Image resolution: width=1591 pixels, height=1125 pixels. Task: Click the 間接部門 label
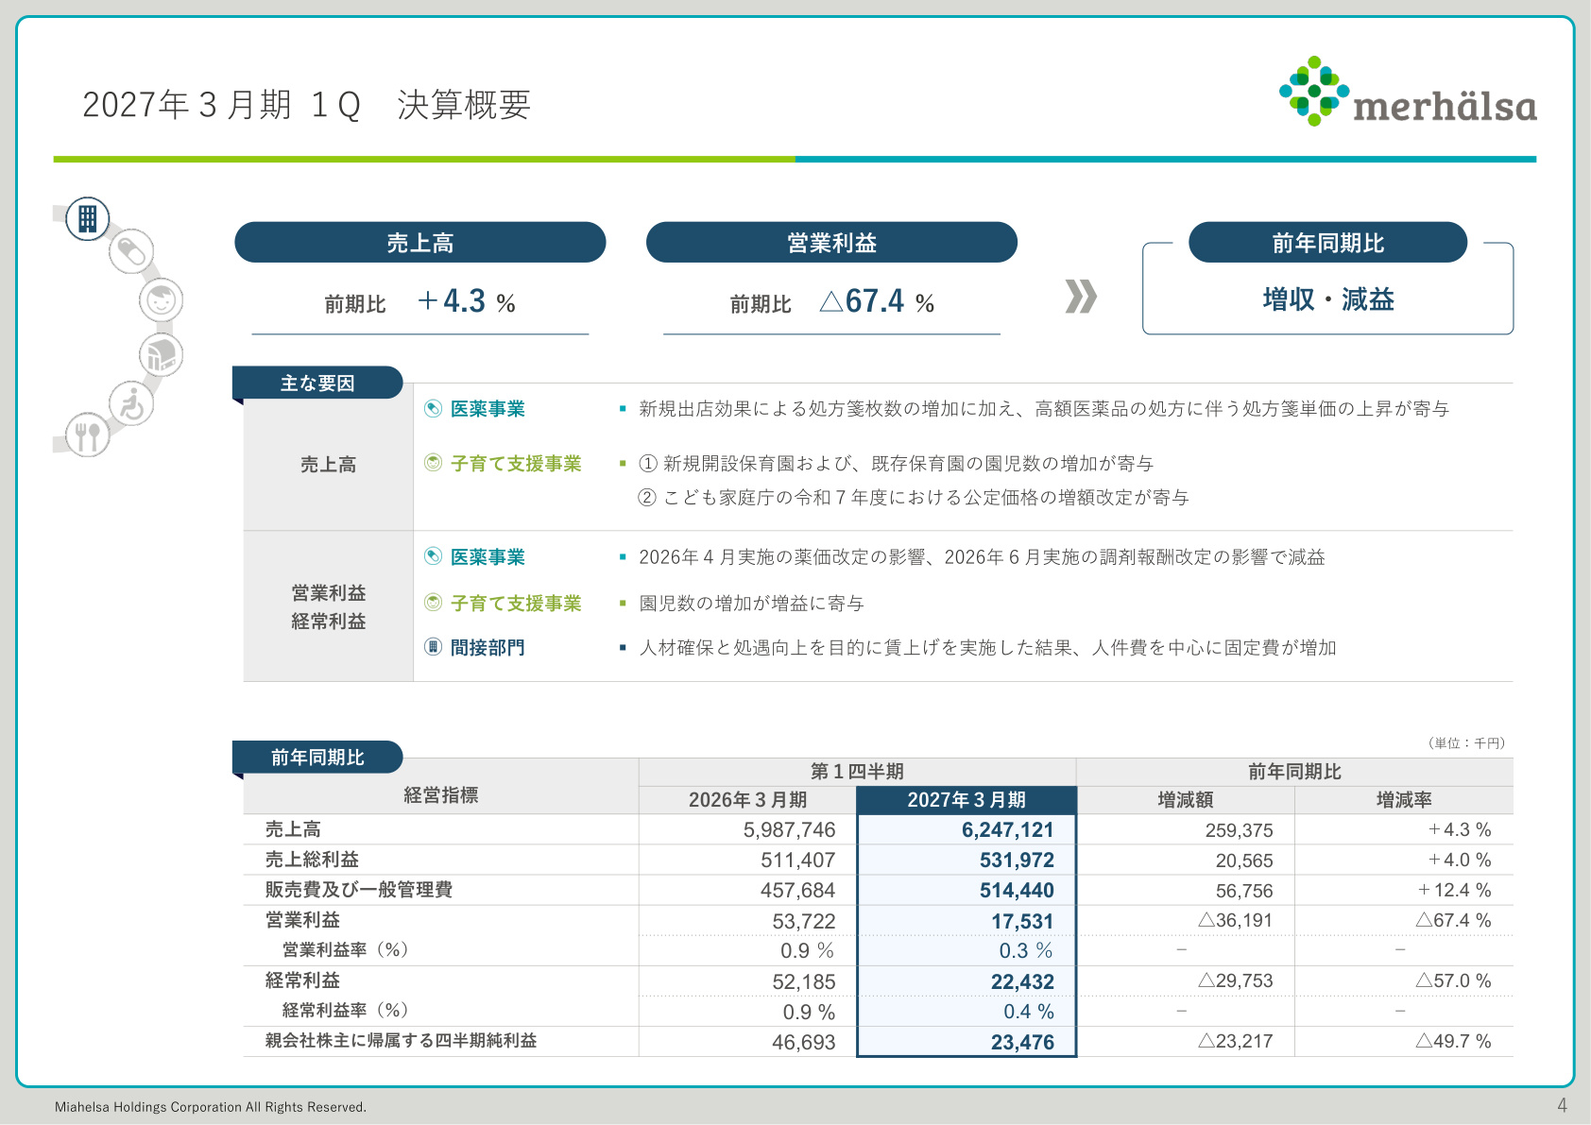(x=488, y=648)
